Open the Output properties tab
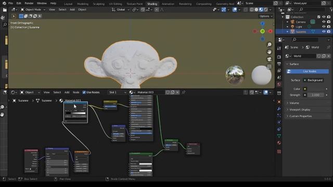The image size is (333, 187). coord(279,64)
